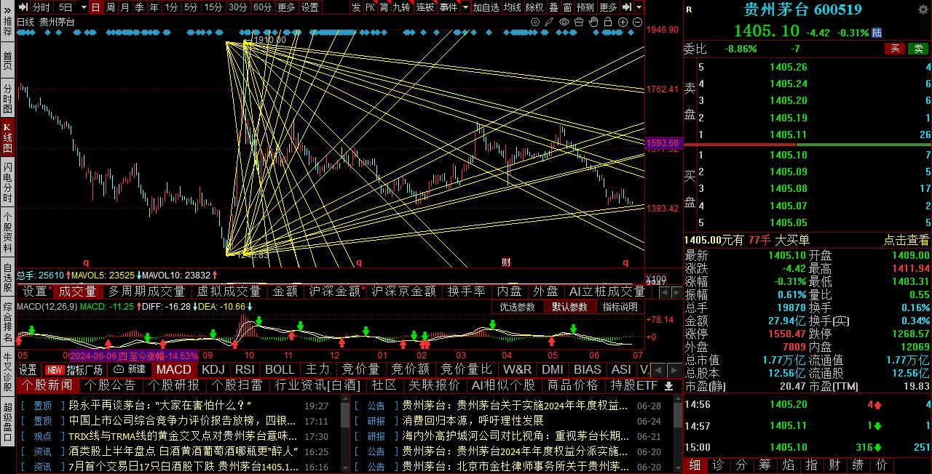Image resolution: width=932 pixels, height=474 pixels.
Task: Select the KDJ indicator tab
Action: (213, 369)
